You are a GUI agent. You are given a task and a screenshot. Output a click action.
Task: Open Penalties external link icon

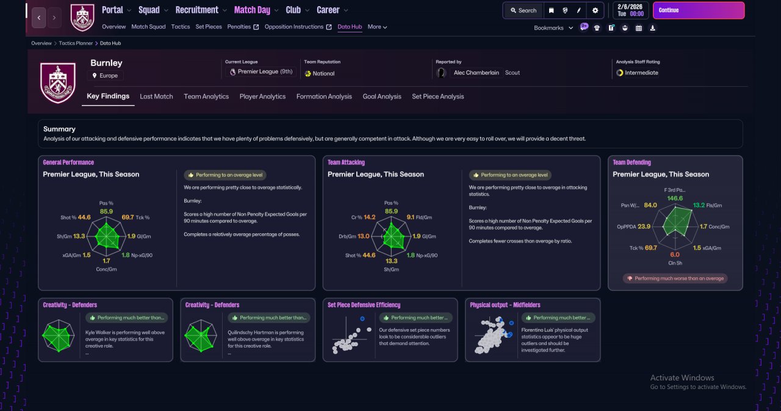pyautogui.click(x=256, y=27)
